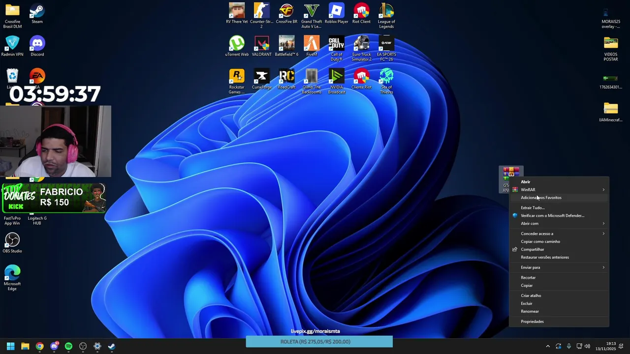Select the Riot Client shortcut
630x354 pixels.
pyautogui.click(x=361, y=14)
